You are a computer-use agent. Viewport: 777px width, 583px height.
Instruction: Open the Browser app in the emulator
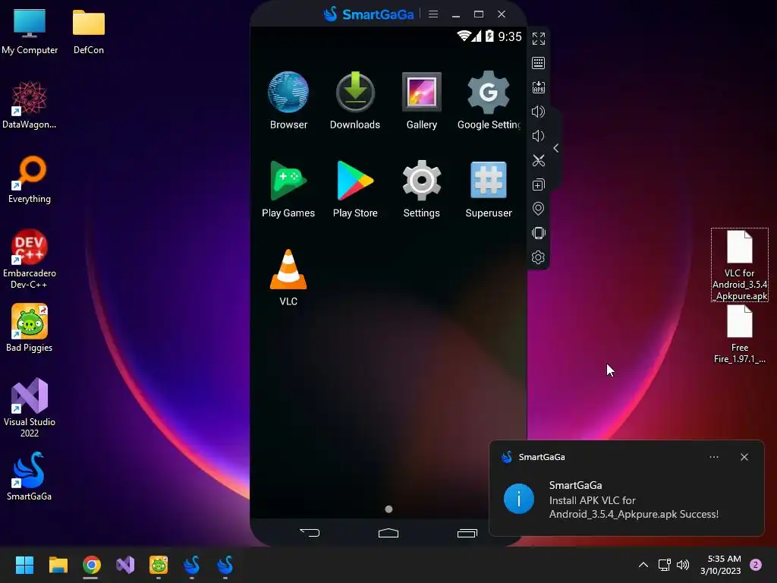point(288,101)
